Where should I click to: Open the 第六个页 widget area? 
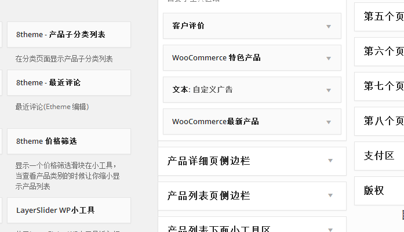(379, 52)
